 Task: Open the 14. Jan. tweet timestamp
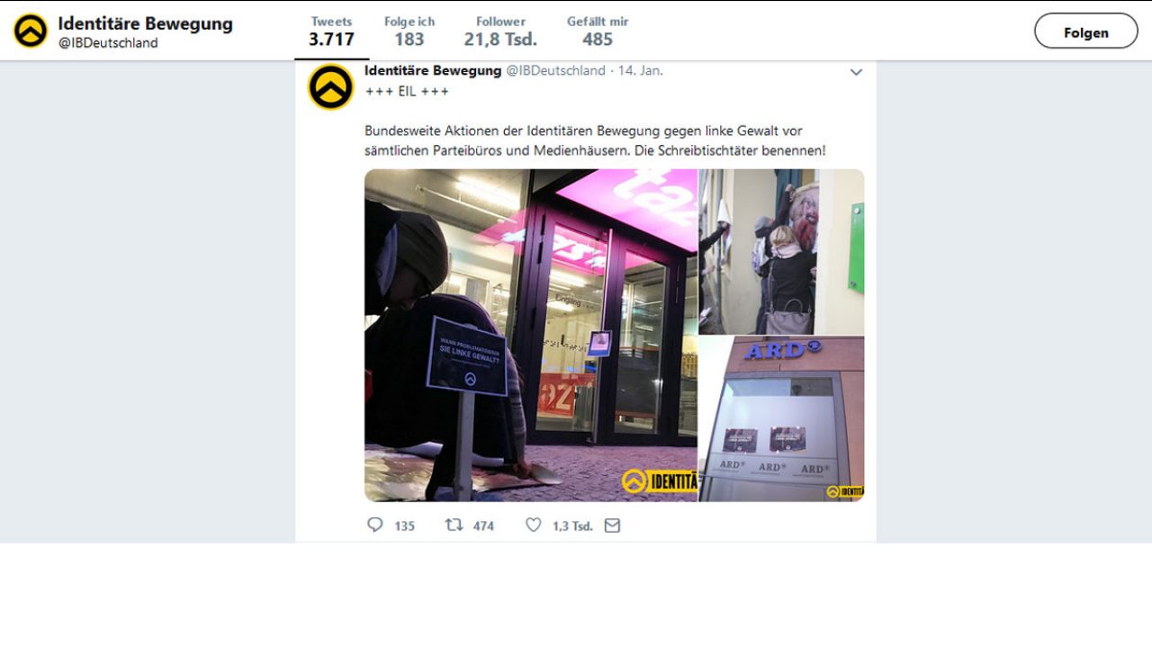click(x=640, y=70)
